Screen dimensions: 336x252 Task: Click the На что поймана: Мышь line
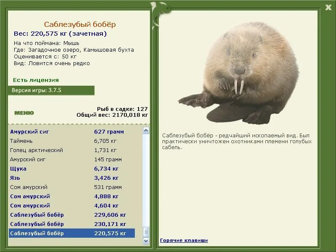(x=47, y=43)
